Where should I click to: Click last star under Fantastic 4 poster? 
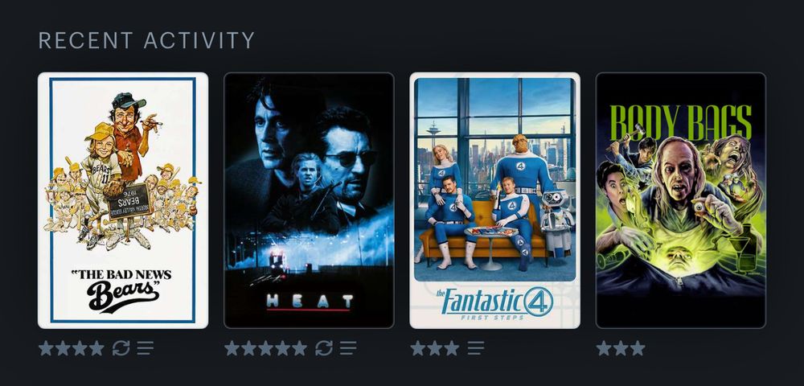[452, 348]
